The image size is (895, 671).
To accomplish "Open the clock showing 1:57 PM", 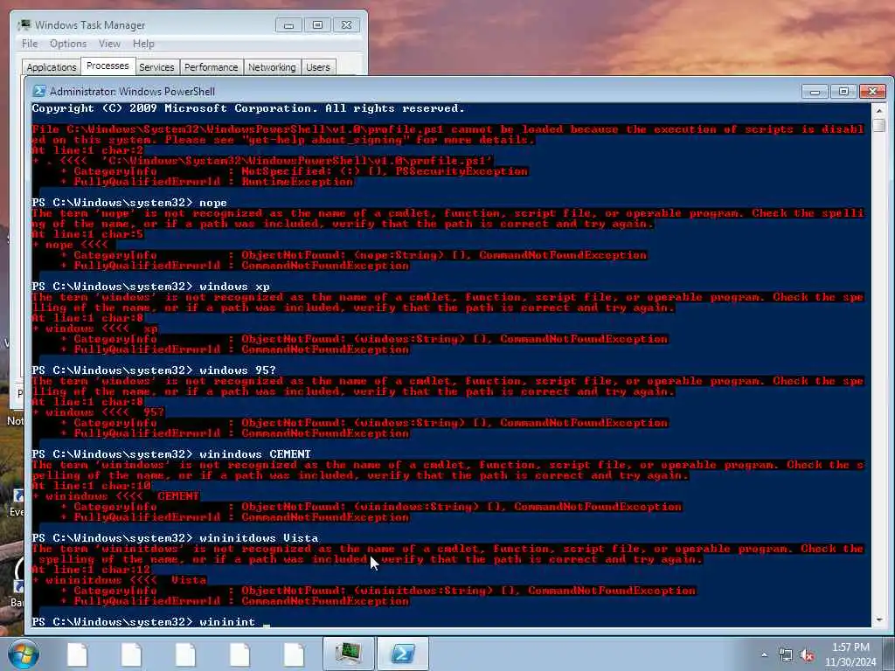I will pos(850,654).
